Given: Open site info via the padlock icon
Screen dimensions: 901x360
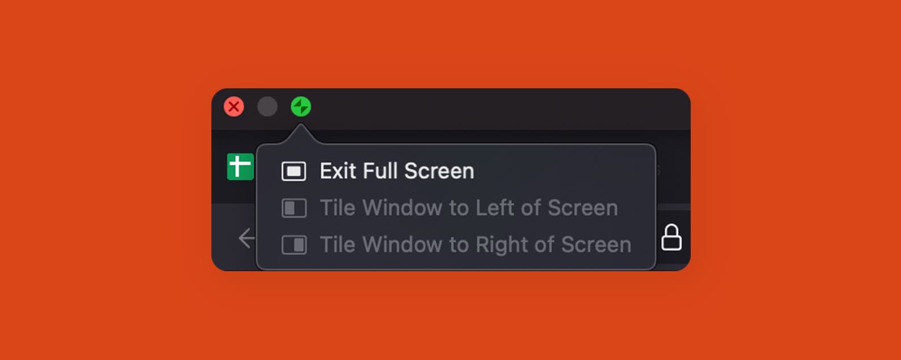Looking at the screenshot, I should [671, 237].
